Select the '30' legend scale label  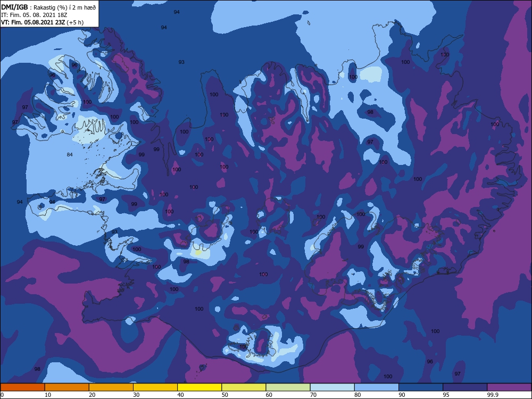pyautogui.click(x=136, y=395)
